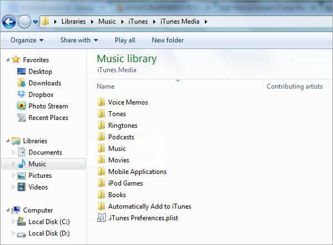
Task: Open the recent pages dropdown arrow
Action: (36, 22)
